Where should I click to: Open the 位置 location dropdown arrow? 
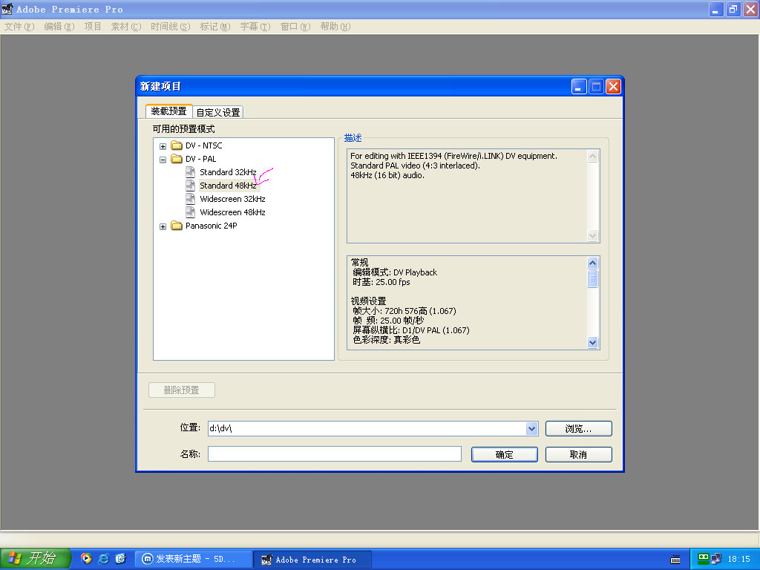pyautogui.click(x=531, y=428)
